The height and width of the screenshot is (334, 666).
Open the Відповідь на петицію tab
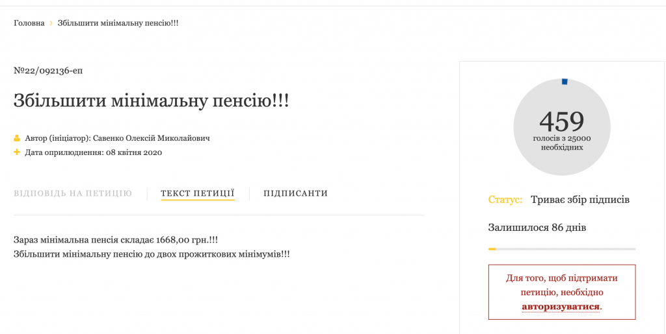73,193
